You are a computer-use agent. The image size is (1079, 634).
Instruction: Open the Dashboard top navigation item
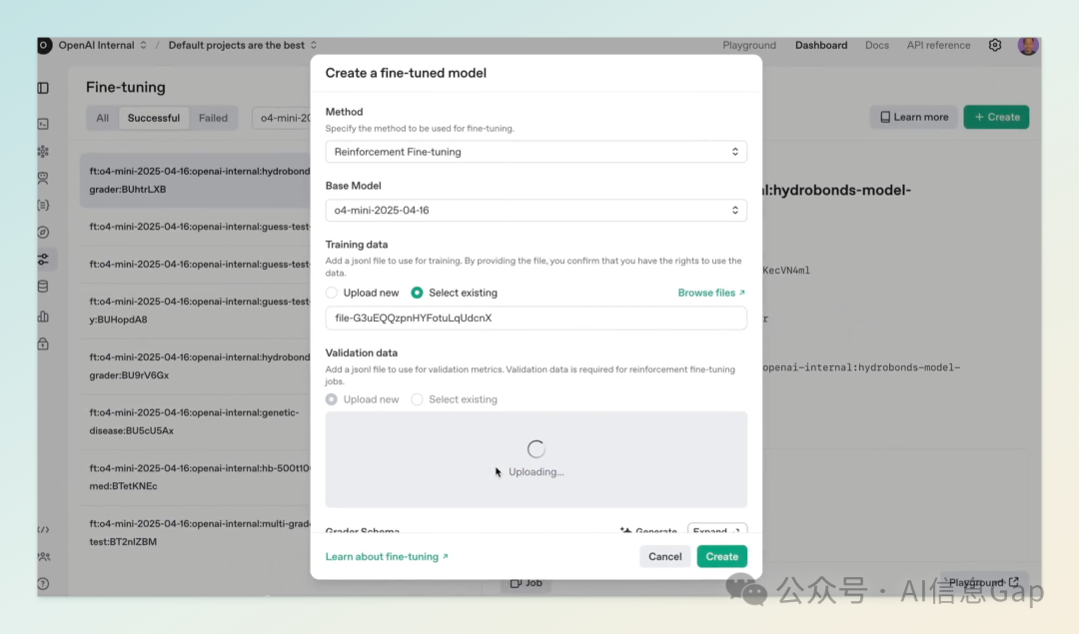[x=821, y=45]
